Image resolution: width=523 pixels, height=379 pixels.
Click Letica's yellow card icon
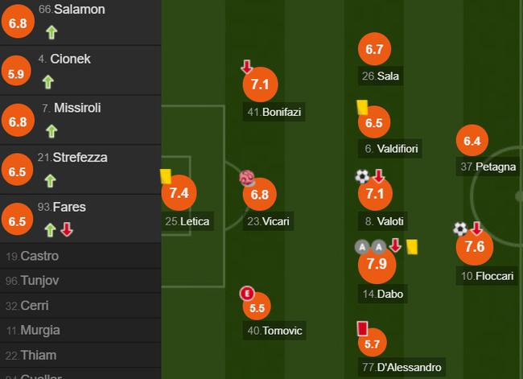coord(167,176)
